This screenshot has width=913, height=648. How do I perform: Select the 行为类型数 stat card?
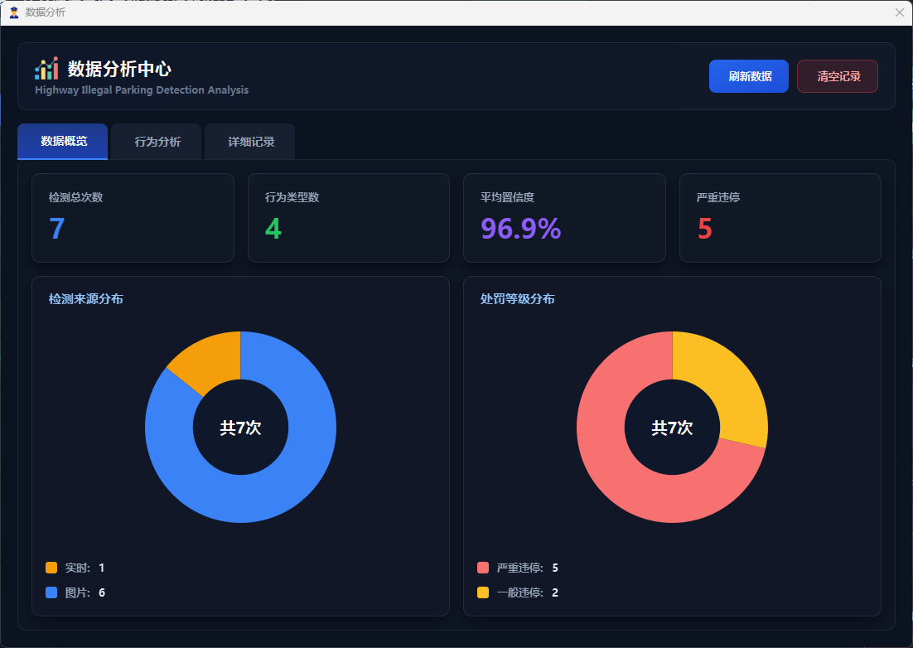[348, 218]
